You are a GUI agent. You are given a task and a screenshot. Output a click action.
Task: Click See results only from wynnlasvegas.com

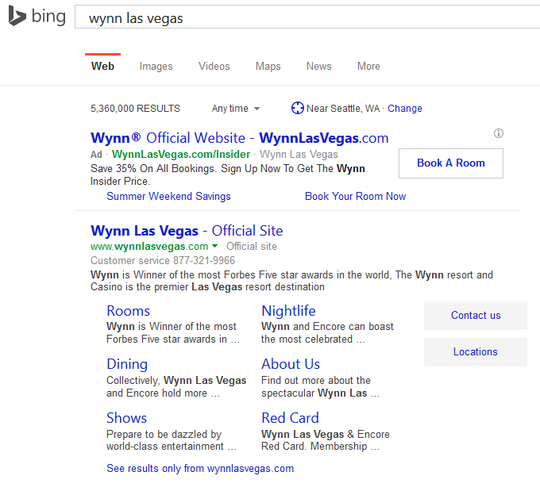click(200, 469)
